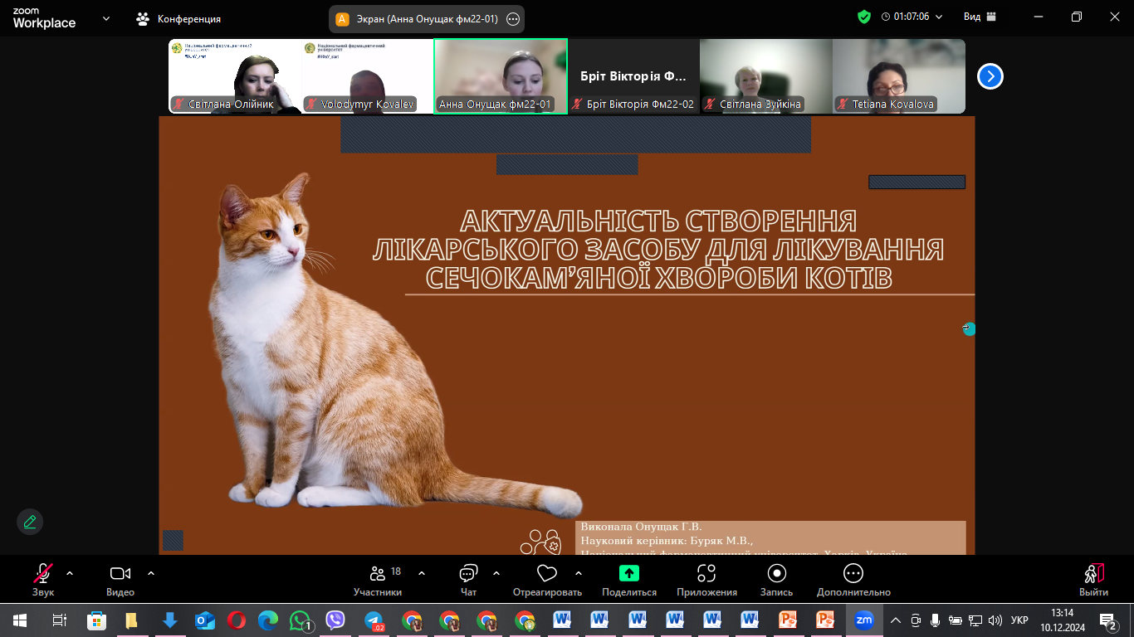This screenshot has width=1134, height=637.
Task: Click the text Виконала Онущак Г.В.
Action: point(641,527)
